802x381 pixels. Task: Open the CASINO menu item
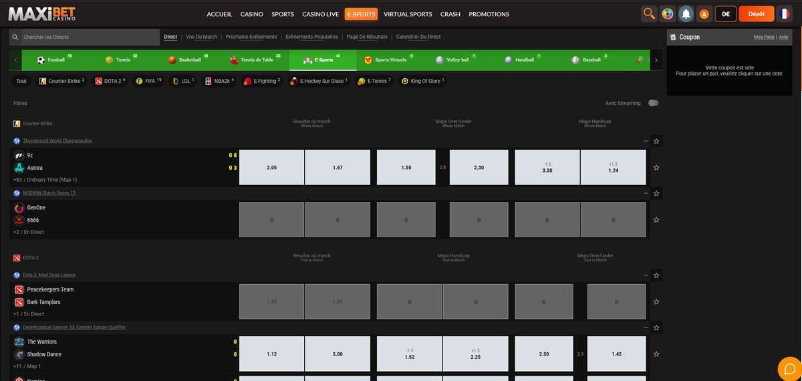(252, 14)
